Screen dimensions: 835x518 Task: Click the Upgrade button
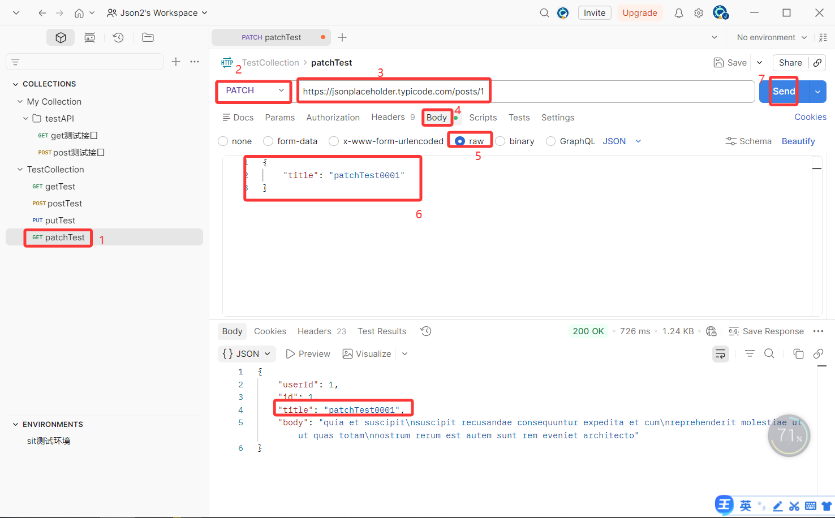640,12
